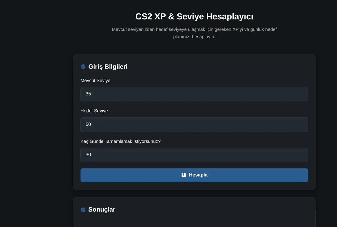Click the Hedef Seviye label
The width and height of the screenshot is (337, 227).
point(94,111)
